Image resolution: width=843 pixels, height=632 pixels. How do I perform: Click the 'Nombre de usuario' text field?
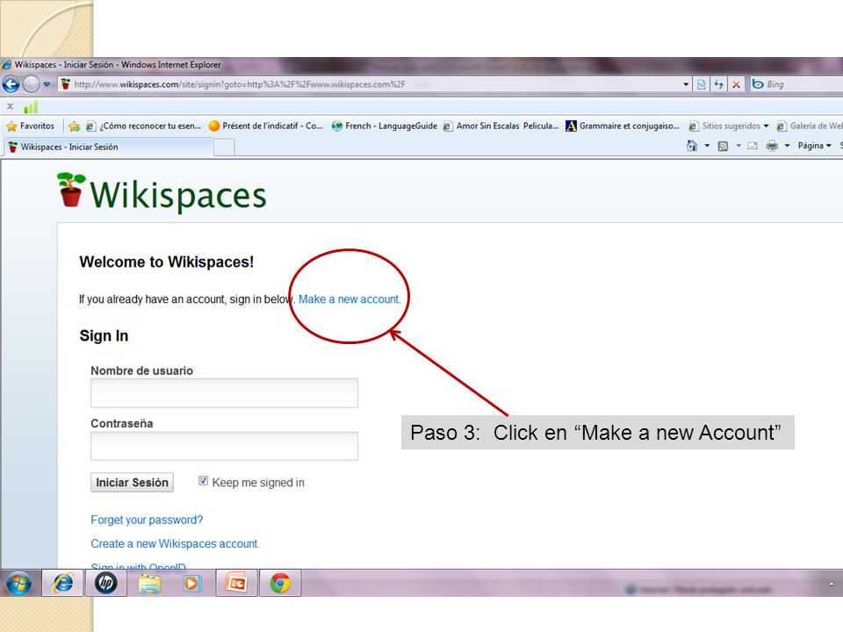[224, 393]
